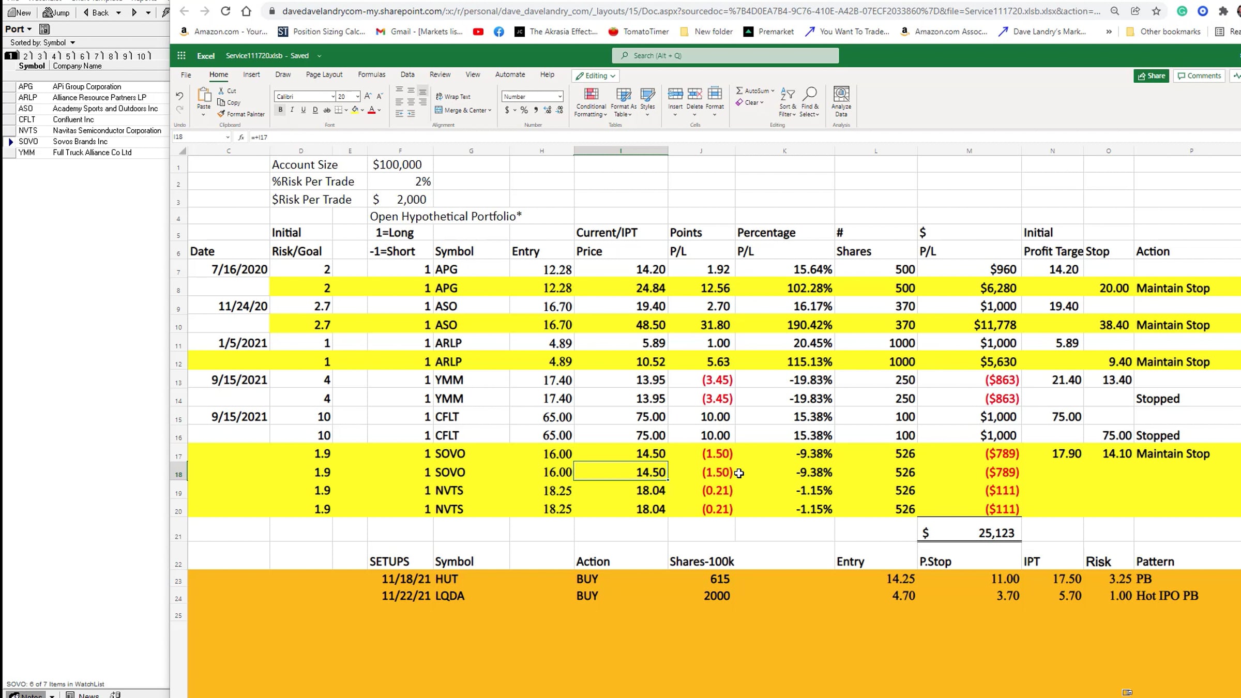Expand Conditional Formatting menu
Viewport: 1241px width, 698px height.
pos(591,102)
